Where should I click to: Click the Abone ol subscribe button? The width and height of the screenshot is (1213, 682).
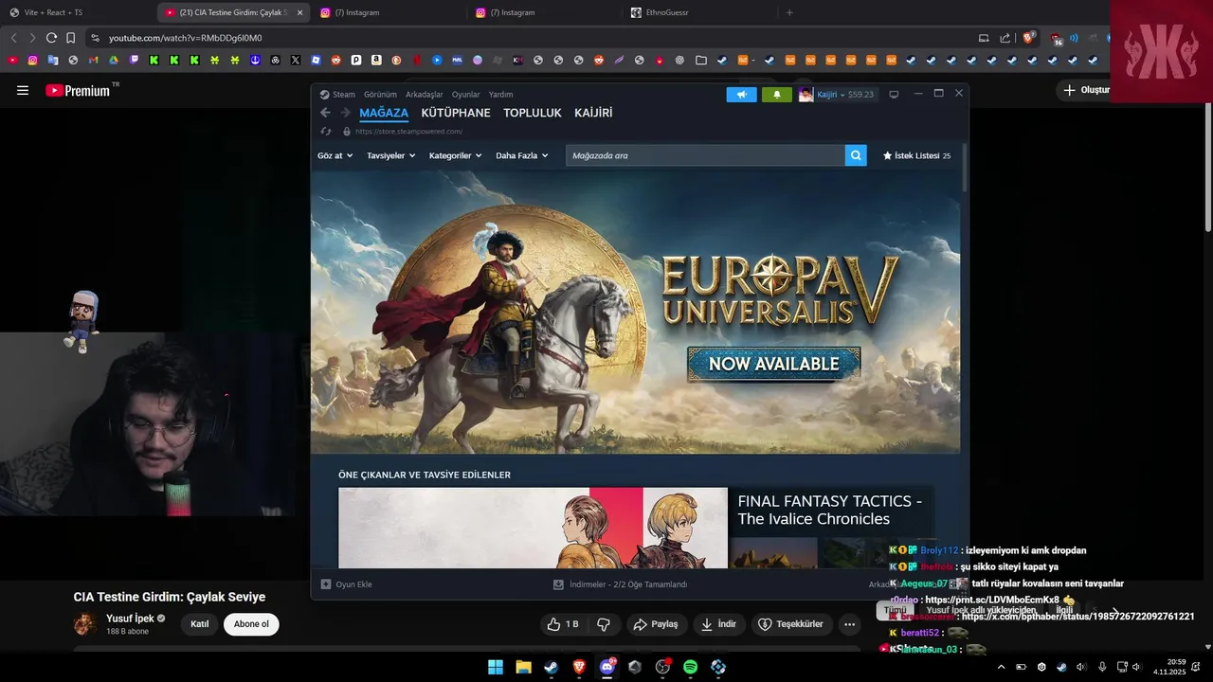251,624
